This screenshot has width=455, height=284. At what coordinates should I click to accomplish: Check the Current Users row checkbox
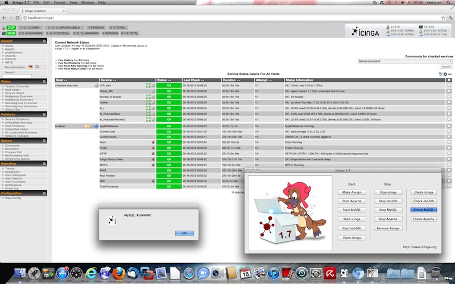[x=449, y=137]
